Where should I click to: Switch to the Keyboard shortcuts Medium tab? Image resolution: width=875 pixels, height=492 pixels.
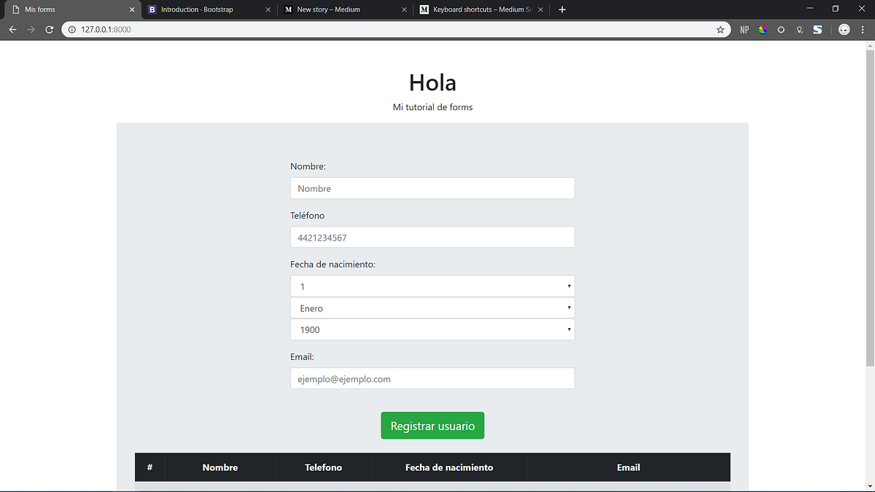[481, 9]
